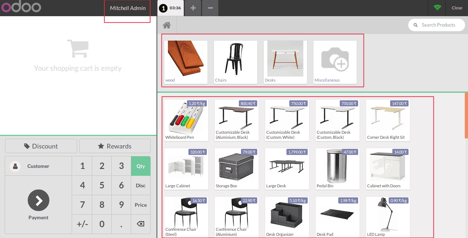Add Desk Organizer to the order

click(287, 217)
